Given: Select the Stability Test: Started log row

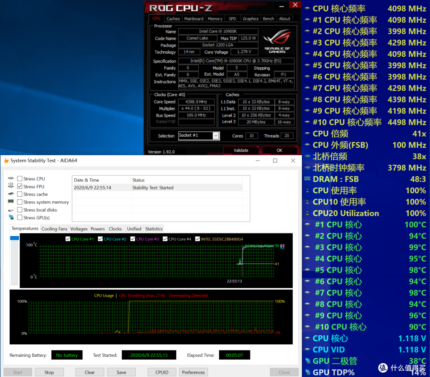Looking at the screenshot, I should point(158,188).
